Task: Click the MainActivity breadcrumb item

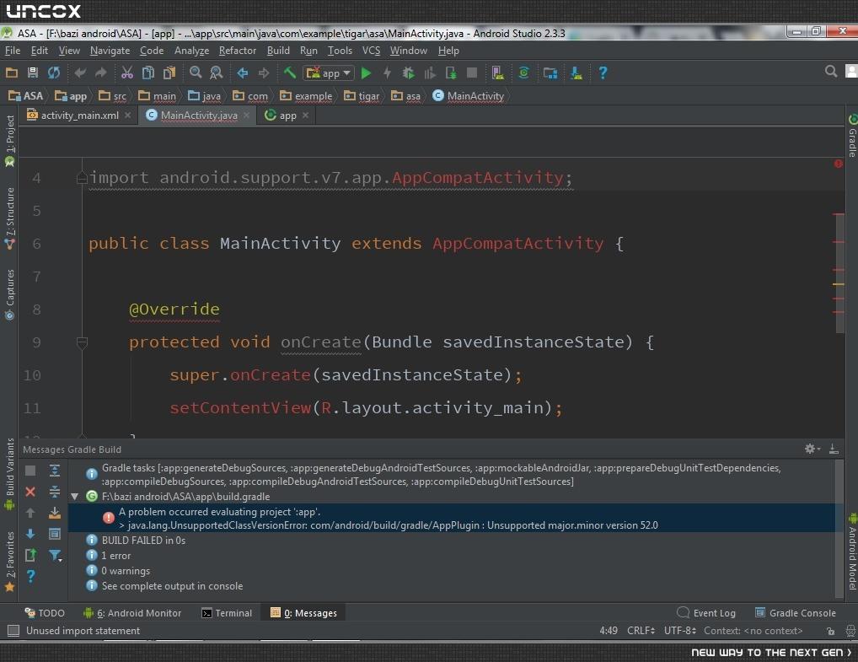Action: pos(469,96)
